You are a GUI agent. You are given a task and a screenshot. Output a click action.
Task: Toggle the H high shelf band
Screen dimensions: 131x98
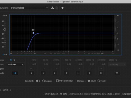coord(101,73)
